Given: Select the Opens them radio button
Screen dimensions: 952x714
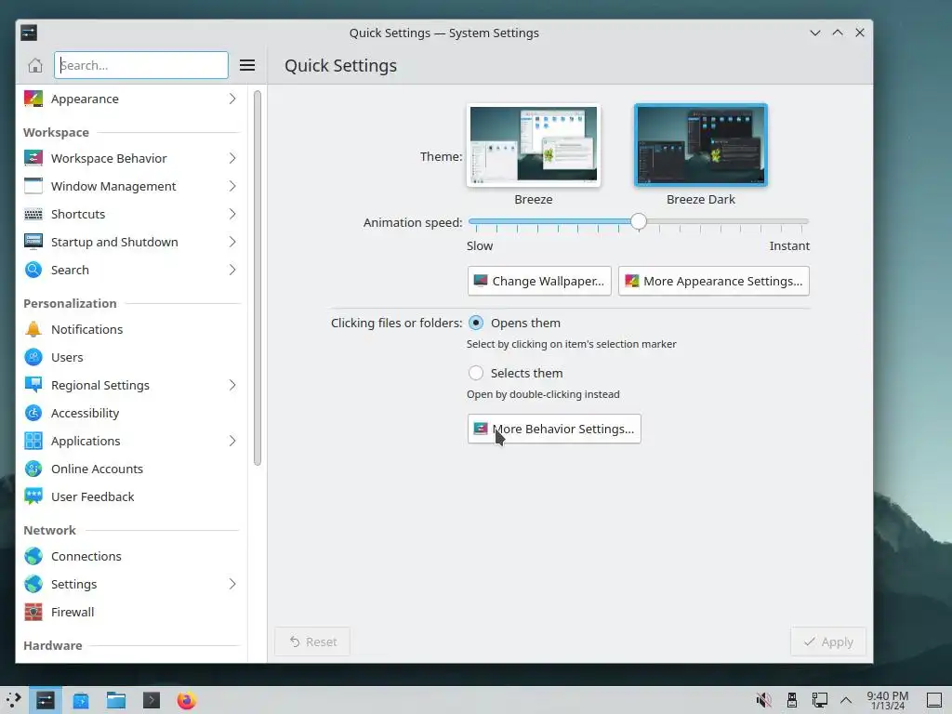Looking at the screenshot, I should [476, 323].
